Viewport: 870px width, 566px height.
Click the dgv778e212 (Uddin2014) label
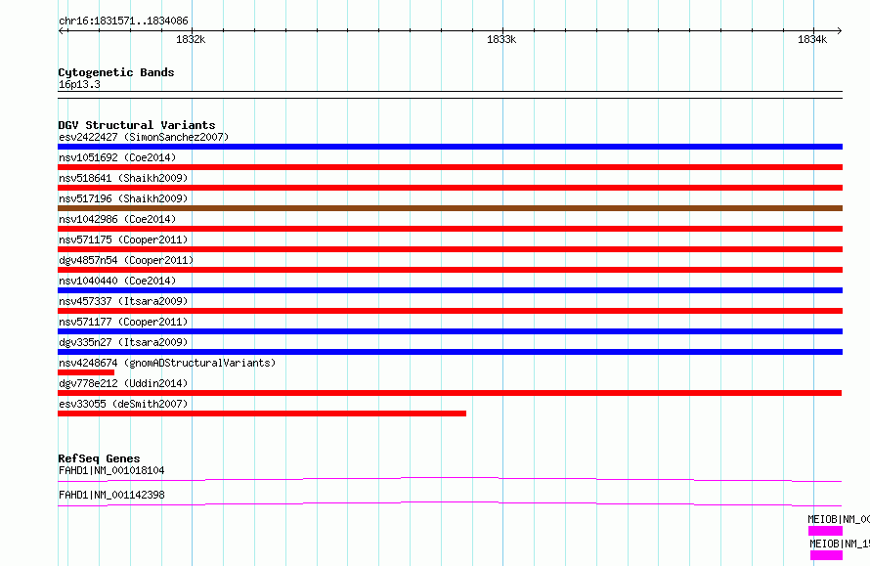(x=123, y=383)
